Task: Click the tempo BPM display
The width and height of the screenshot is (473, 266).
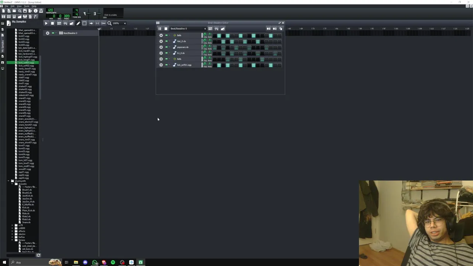Action: click(50, 10)
